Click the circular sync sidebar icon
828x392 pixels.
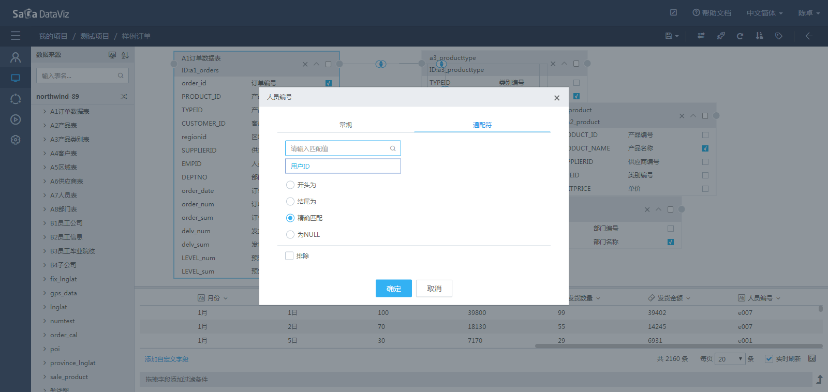click(16, 99)
